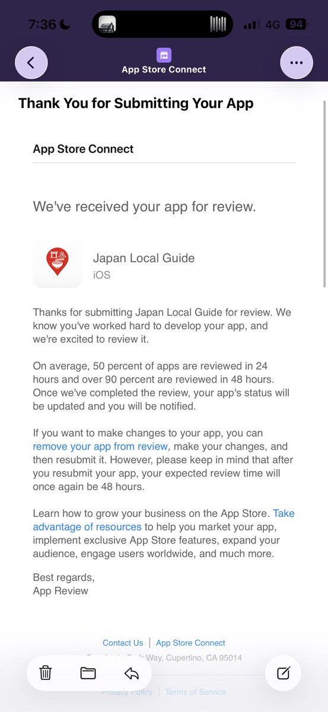328x712 pixels.
Task: Tap the Japan Local Guide app icon
Action: 58,264
